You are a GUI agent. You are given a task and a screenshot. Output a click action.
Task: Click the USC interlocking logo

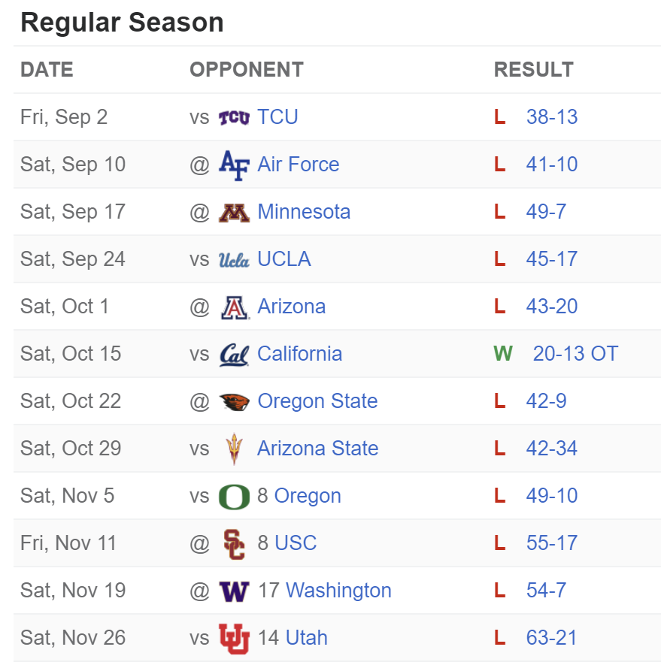pyautogui.click(x=234, y=544)
